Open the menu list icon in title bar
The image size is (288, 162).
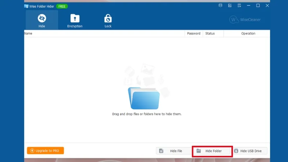tap(239, 5)
